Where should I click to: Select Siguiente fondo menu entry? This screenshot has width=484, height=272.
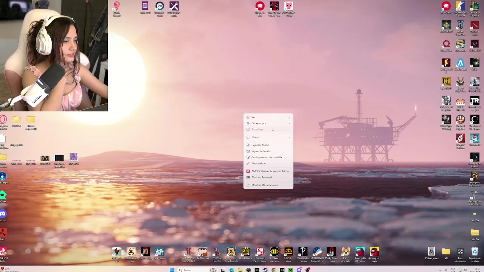pos(268,151)
